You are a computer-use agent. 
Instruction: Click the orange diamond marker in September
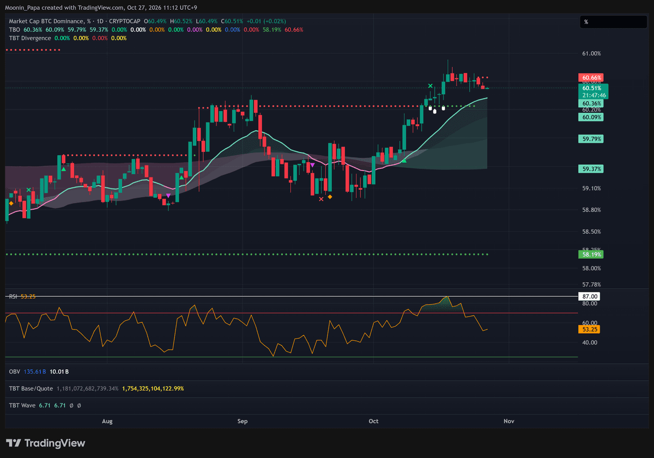point(330,197)
